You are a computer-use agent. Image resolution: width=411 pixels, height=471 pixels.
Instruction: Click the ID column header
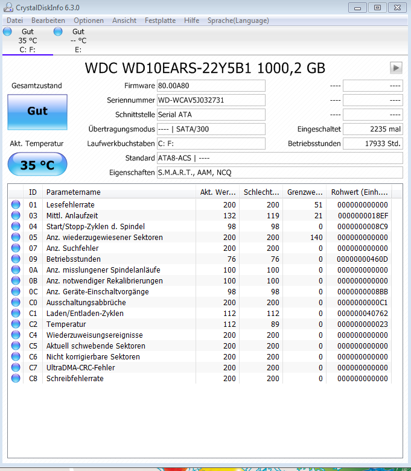pos(33,192)
